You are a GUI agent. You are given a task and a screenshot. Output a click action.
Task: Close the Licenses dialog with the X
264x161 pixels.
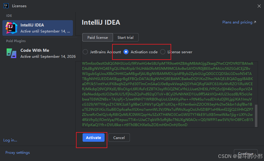[x=259, y=6]
